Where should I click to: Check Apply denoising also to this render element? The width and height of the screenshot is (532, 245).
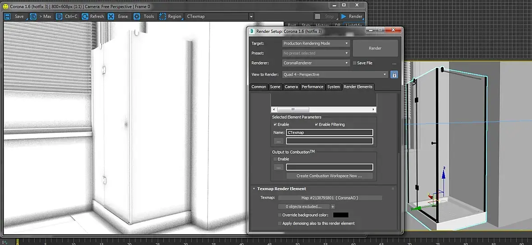[280, 223]
